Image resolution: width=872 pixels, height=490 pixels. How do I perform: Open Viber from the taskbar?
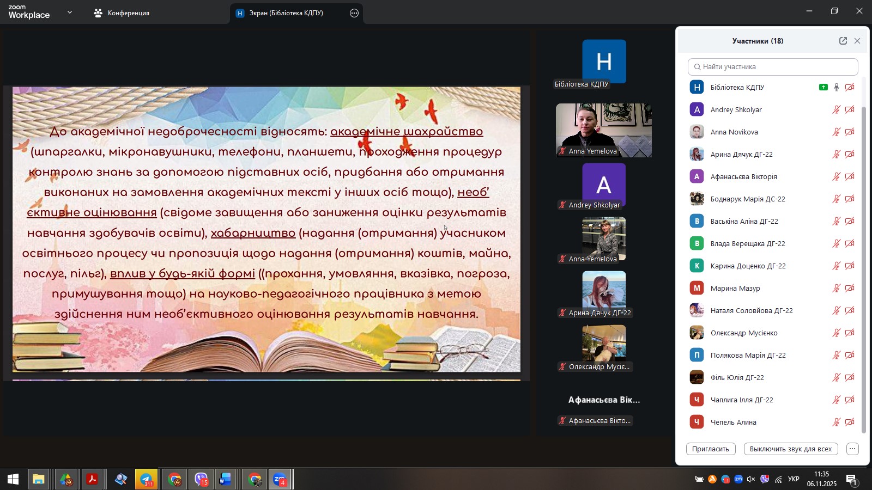coord(201,480)
